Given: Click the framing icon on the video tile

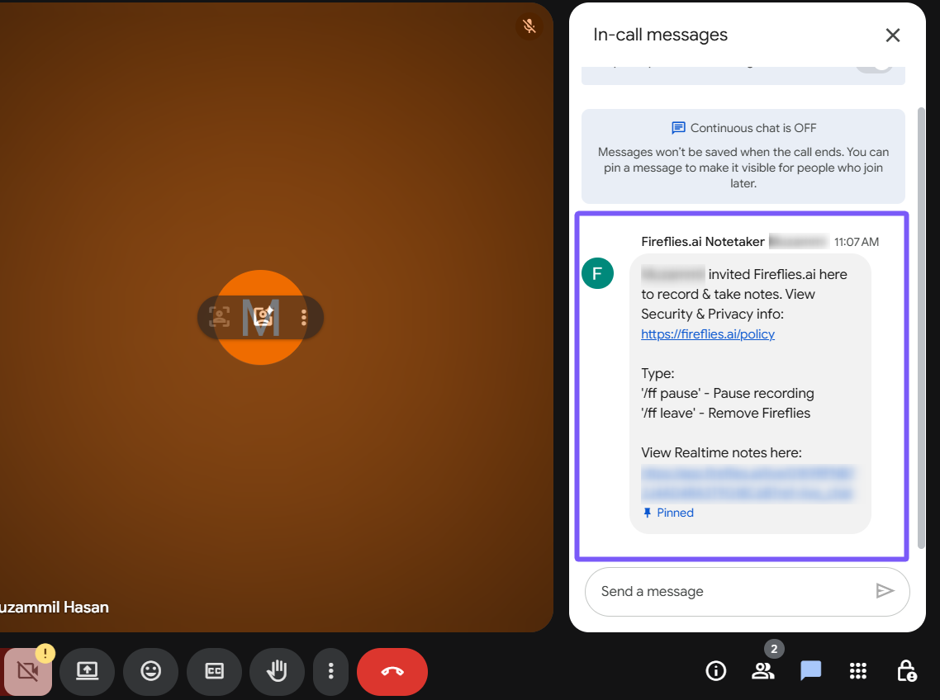Looking at the screenshot, I should point(220,316).
